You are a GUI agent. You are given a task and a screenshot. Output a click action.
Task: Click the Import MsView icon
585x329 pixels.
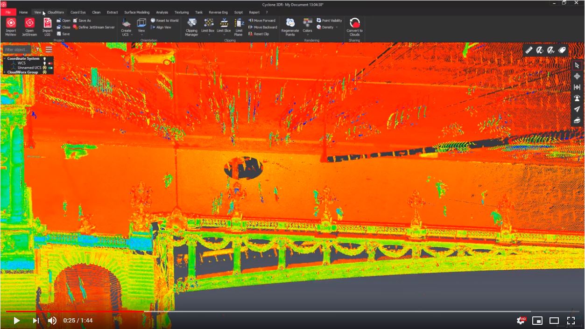[11, 23]
